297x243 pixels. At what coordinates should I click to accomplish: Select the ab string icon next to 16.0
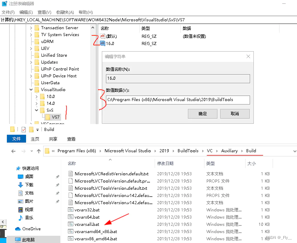102,43
